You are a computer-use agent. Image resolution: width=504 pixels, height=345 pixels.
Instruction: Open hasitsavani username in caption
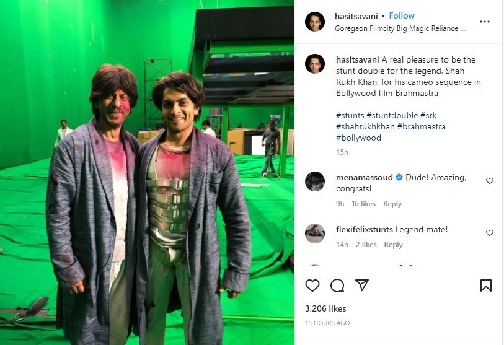click(x=358, y=59)
